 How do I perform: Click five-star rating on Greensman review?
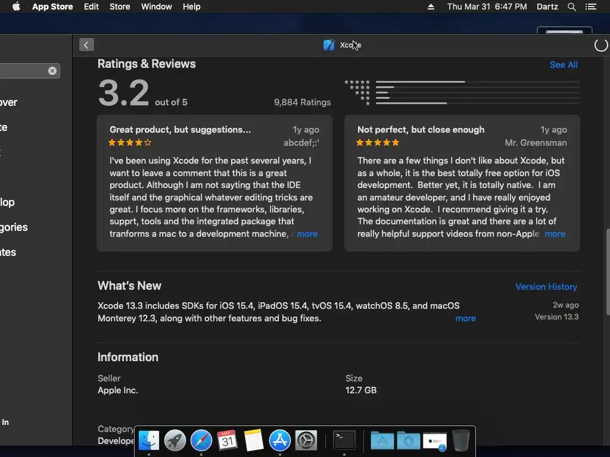click(x=378, y=143)
